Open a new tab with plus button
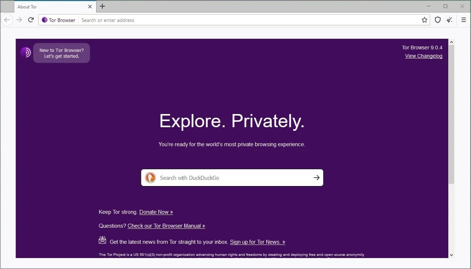This screenshot has height=269, width=471. pyautogui.click(x=102, y=6)
